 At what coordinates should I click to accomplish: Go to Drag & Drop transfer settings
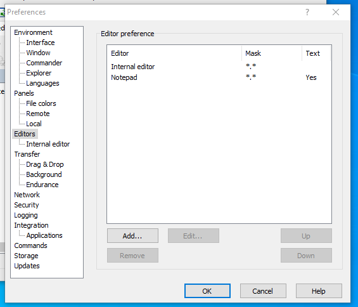(x=45, y=164)
